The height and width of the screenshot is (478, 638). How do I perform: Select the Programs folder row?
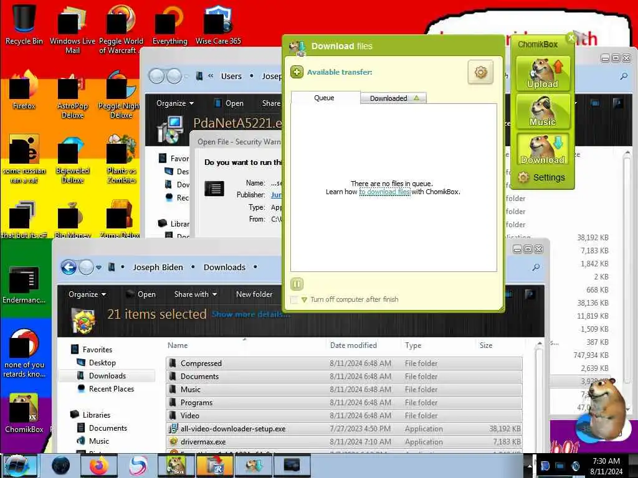[x=344, y=403]
